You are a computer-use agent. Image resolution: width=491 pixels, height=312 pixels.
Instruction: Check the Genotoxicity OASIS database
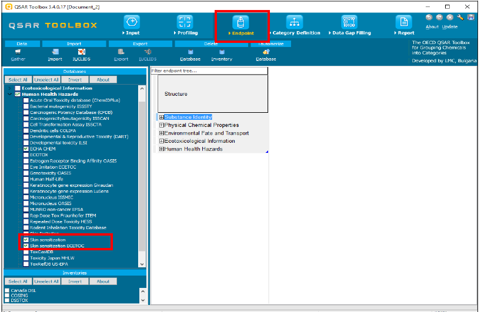pyautogui.click(x=26, y=173)
